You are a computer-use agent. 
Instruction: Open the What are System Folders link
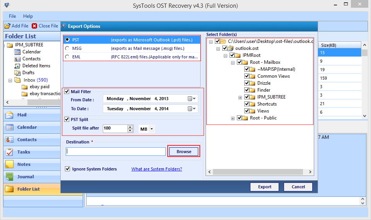[x=157, y=169]
